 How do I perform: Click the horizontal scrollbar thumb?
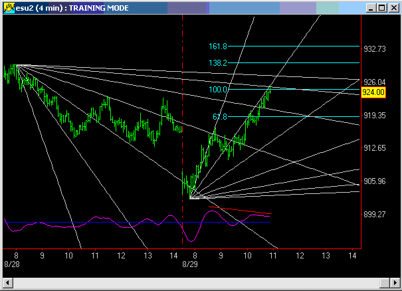coord(199,284)
